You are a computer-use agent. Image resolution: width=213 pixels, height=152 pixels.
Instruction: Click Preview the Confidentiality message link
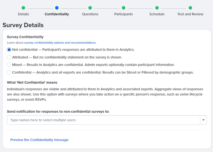pyautogui.click(x=39, y=140)
